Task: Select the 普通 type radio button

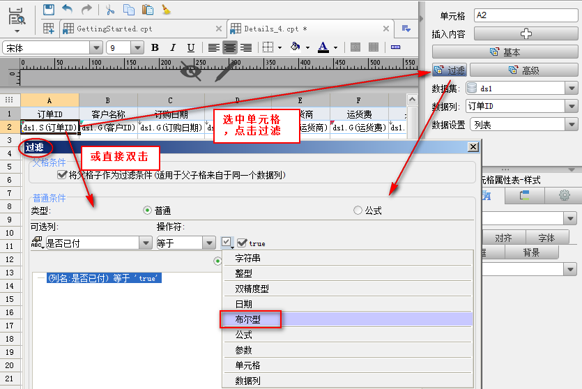Action: pyautogui.click(x=147, y=211)
